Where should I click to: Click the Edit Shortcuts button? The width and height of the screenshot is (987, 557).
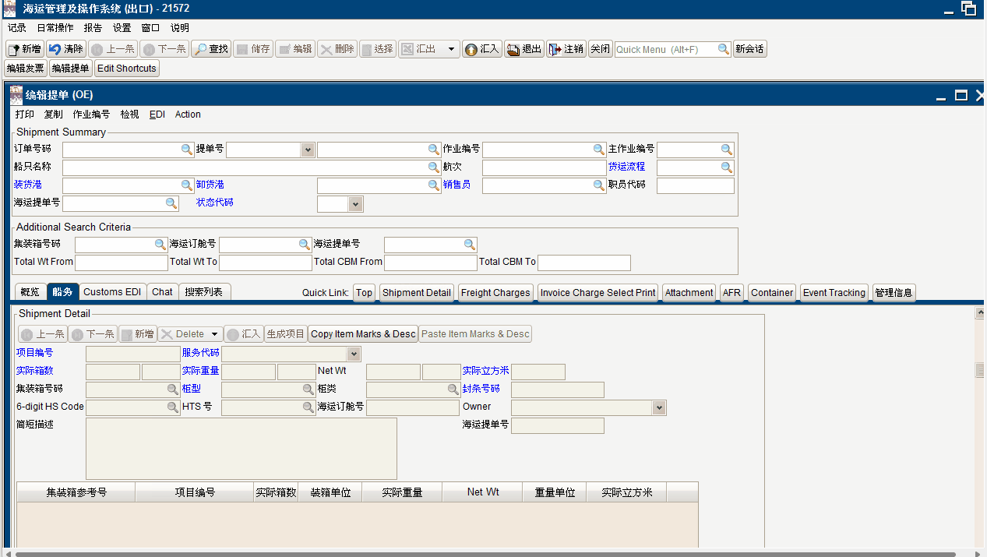coord(127,69)
